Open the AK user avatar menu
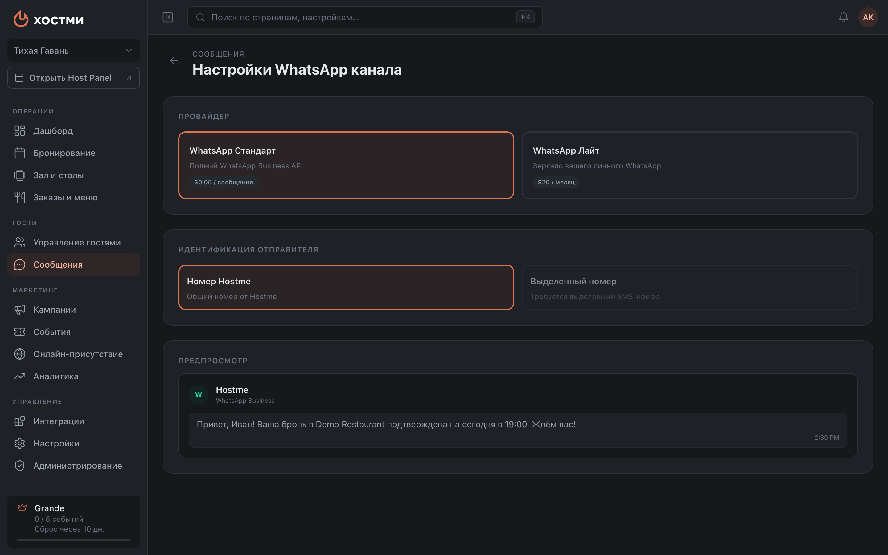The height and width of the screenshot is (555, 888). pyautogui.click(x=868, y=17)
